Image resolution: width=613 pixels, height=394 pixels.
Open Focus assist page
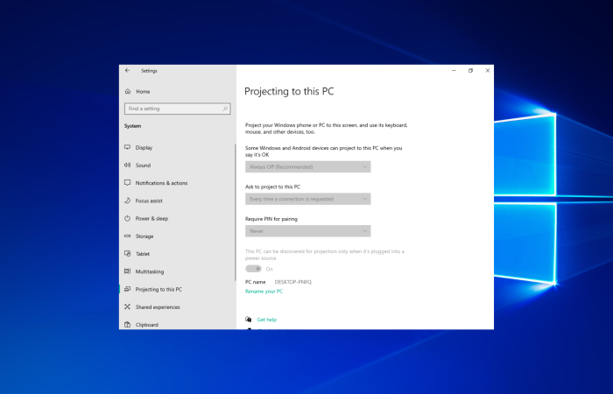tap(177, 201)
